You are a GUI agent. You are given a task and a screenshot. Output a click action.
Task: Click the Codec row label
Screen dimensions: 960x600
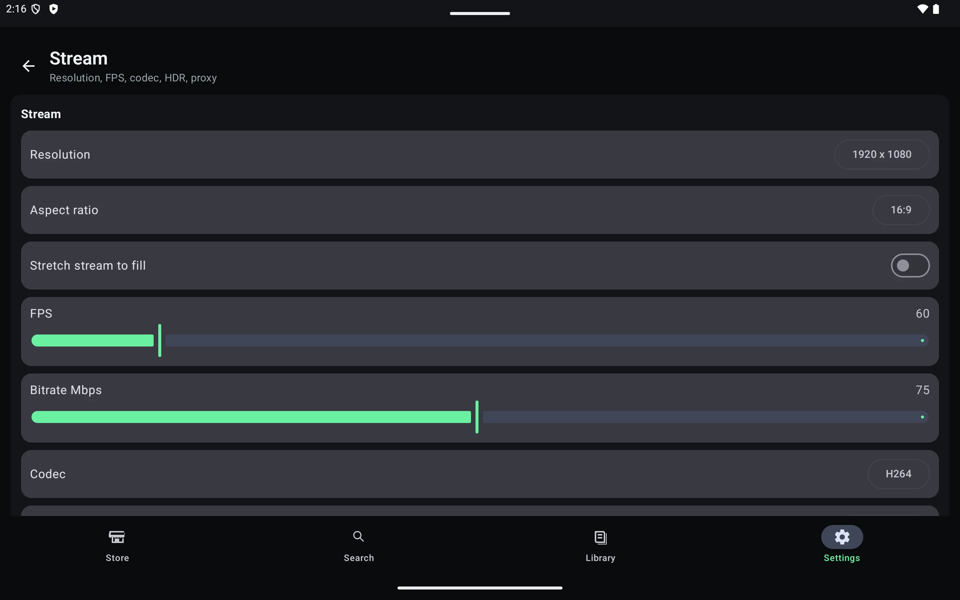tap(48, 474)
